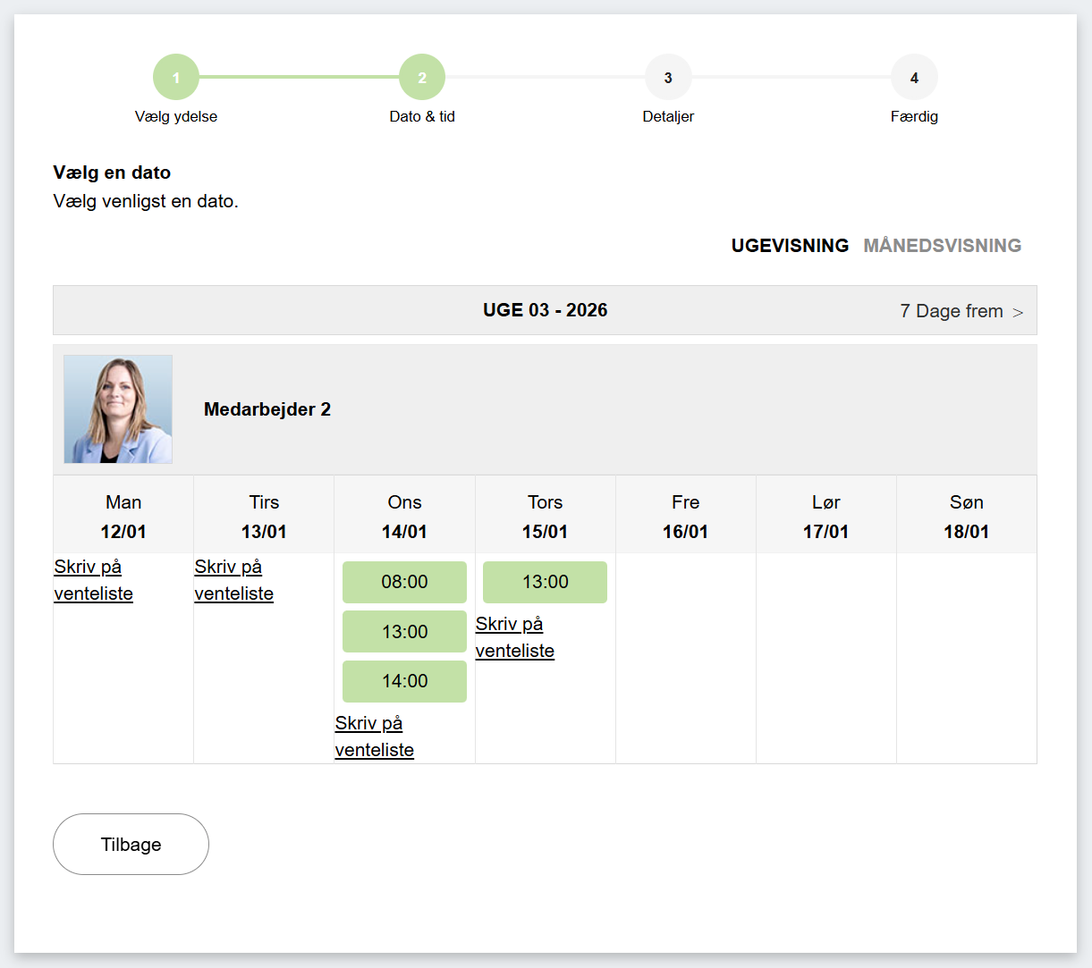Click the Fre 16/01 column header

tap(685, 517)
